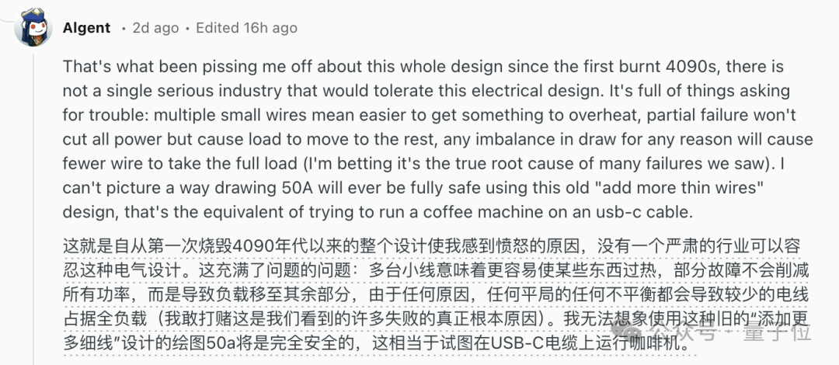The image size is (839, 365).
Task: Click the "2d ago" comment timestamp
Action: pyautogui.click(x=155, y=28)
